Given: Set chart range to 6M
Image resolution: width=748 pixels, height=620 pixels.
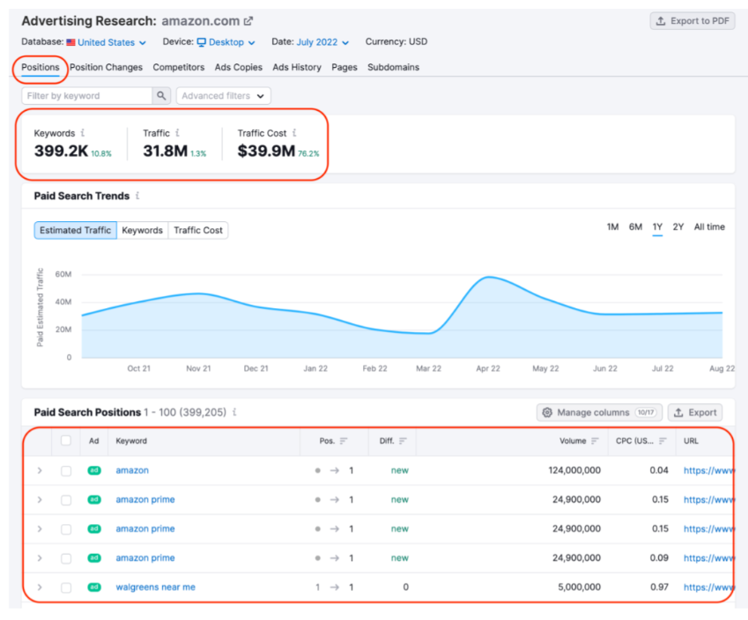Looking at the screenshot, I should [635, 227].
